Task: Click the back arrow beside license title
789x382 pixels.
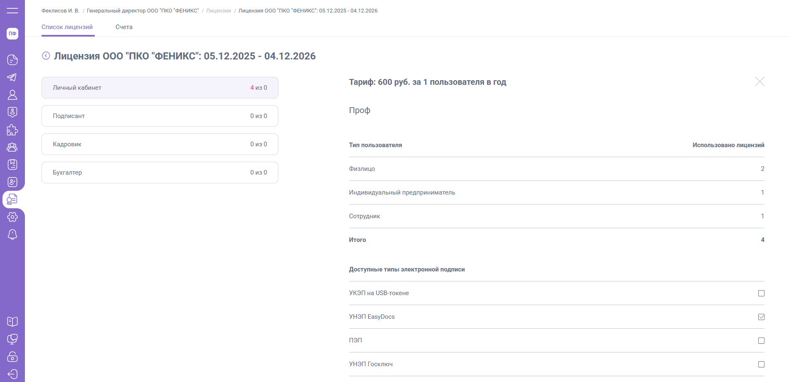Action: [46, 56]
